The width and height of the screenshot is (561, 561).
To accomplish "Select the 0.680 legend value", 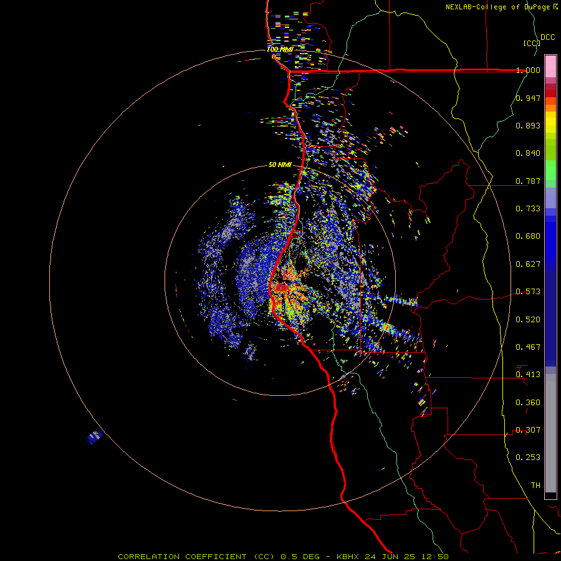I will click(528, 236).
